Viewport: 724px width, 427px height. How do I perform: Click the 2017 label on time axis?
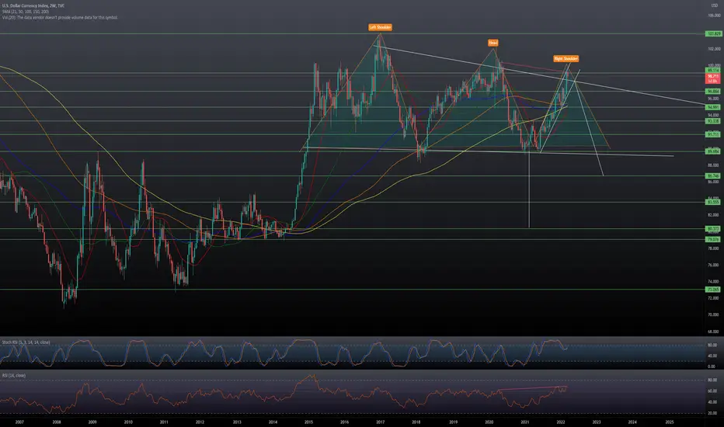pyautogui.click(x=381, y=422)
